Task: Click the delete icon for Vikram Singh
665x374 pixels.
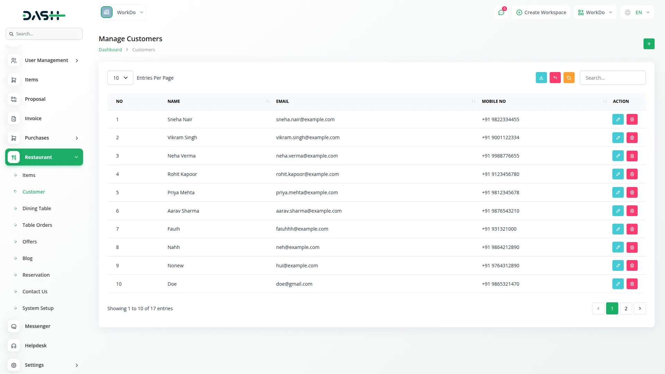Action: 632,137
